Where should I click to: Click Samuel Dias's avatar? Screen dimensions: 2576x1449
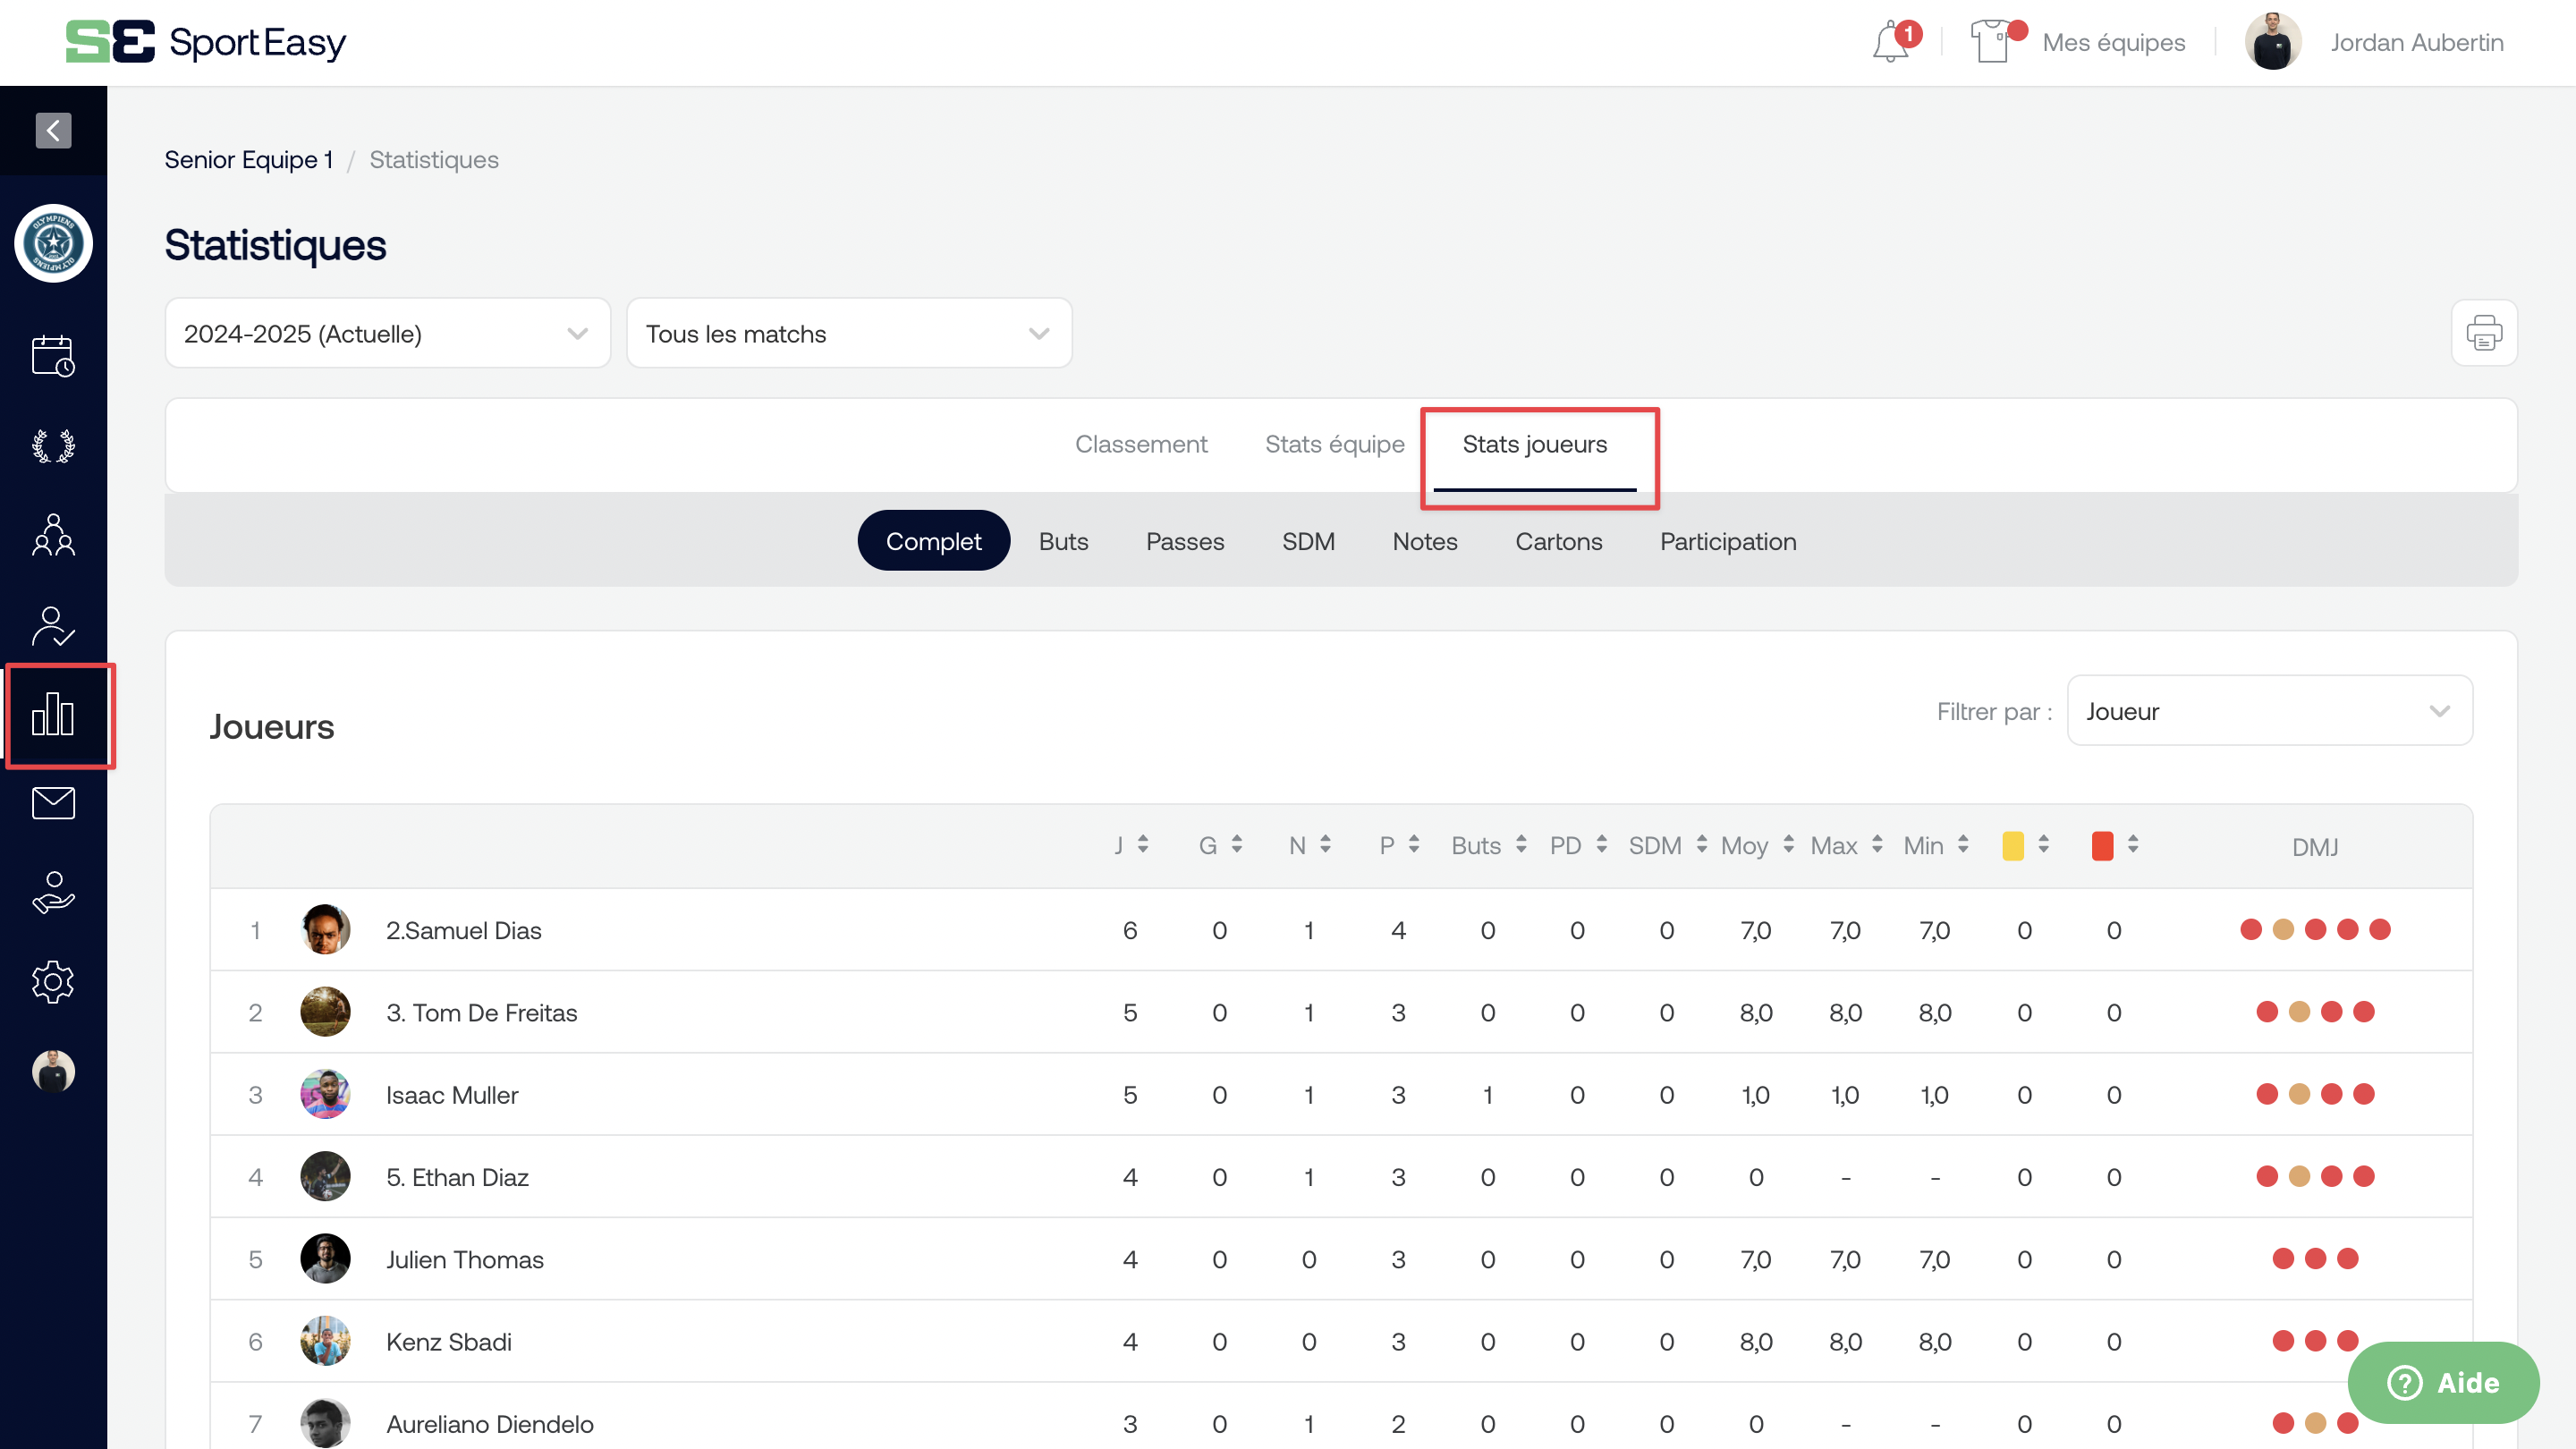tap(325, 930)
